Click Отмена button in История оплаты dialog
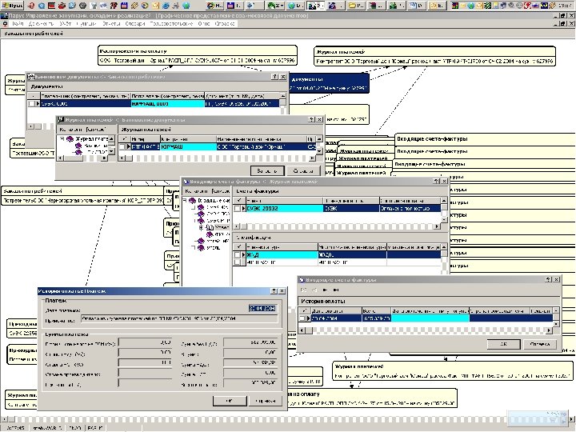 [x=540, y=344]
